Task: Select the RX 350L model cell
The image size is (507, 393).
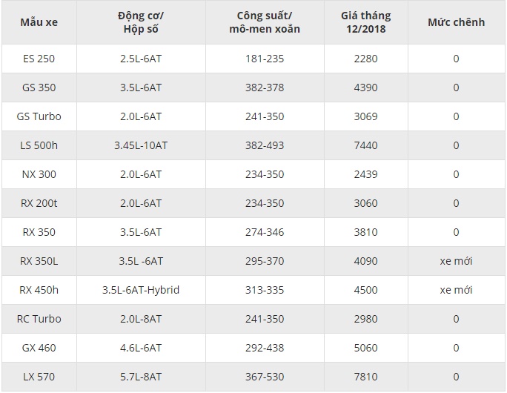Action: 39,261
